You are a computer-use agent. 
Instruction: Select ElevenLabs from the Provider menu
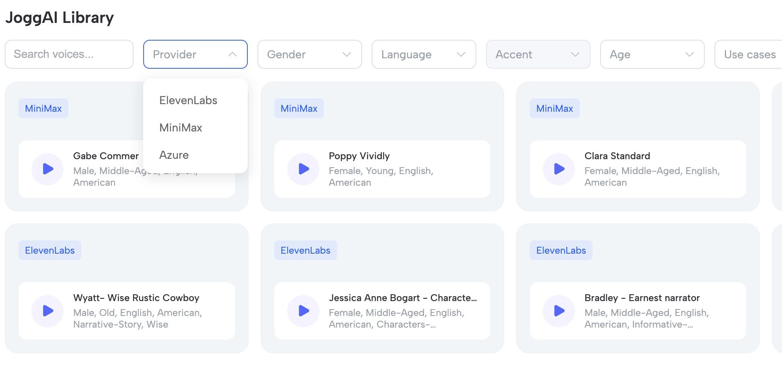188,100
